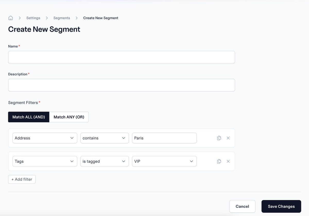The width and height of the screenshot is (309, 216).
Task: Open the contains operator dropdown
Action: click(104, 138)
